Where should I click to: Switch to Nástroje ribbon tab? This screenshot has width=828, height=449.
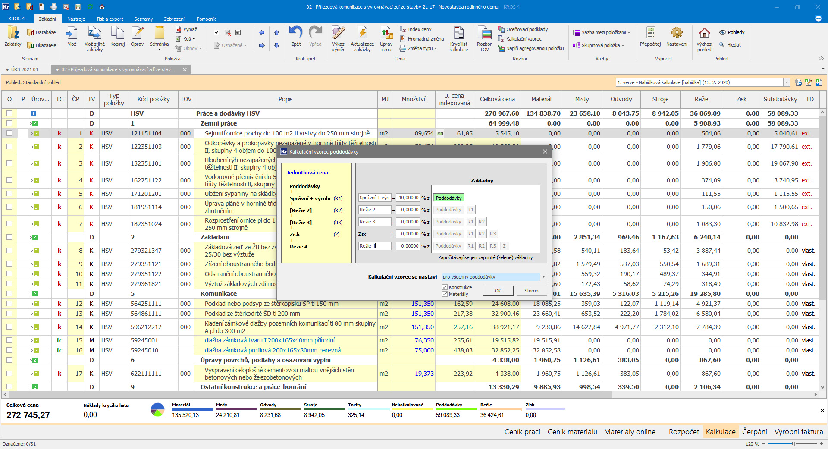pyautogui.click(x=76, y=19)
